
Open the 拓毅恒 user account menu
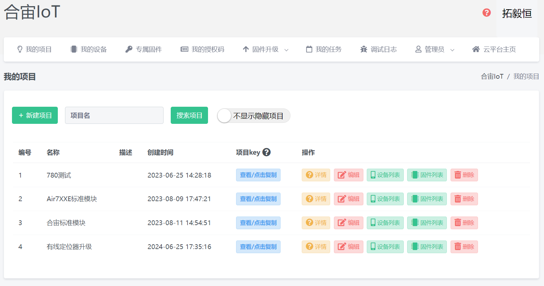(x=517, y=13)
